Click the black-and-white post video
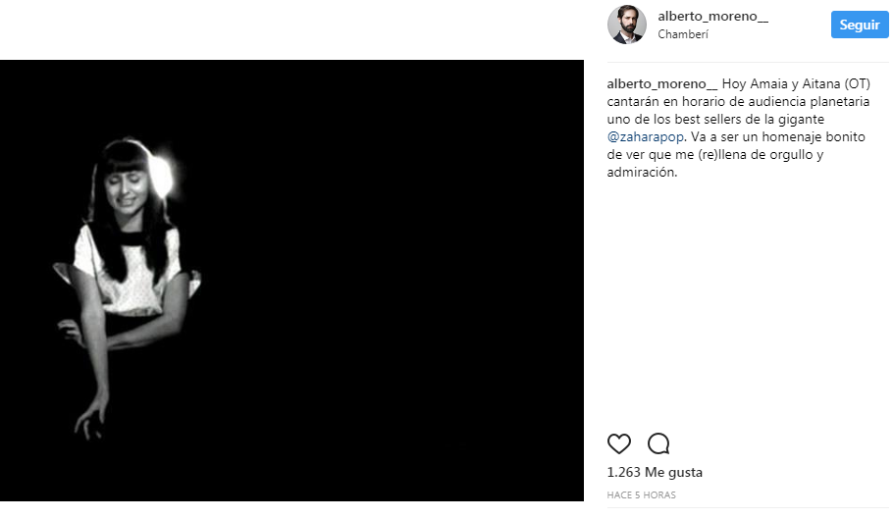 [x=291, y=281]
